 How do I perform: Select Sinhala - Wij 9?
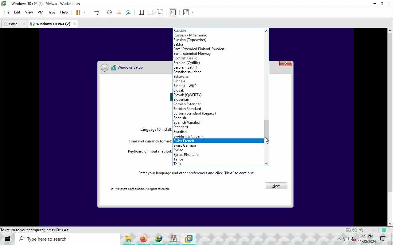tap(218, 86)
